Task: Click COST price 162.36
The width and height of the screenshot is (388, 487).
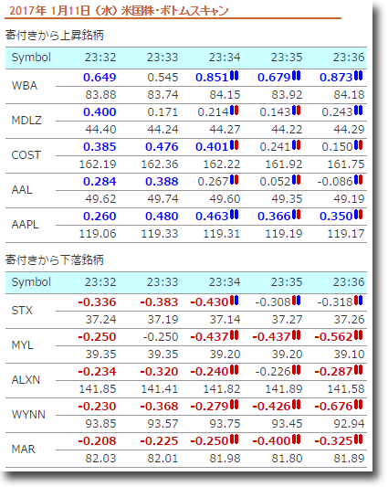Action: click(160, 164)
